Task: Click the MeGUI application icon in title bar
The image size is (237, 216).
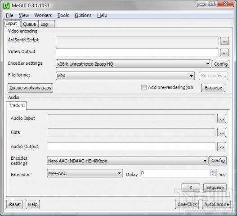Action: point(6,5)
